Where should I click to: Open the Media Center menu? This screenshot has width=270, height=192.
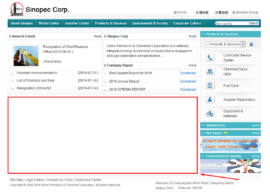coord(49,23)
